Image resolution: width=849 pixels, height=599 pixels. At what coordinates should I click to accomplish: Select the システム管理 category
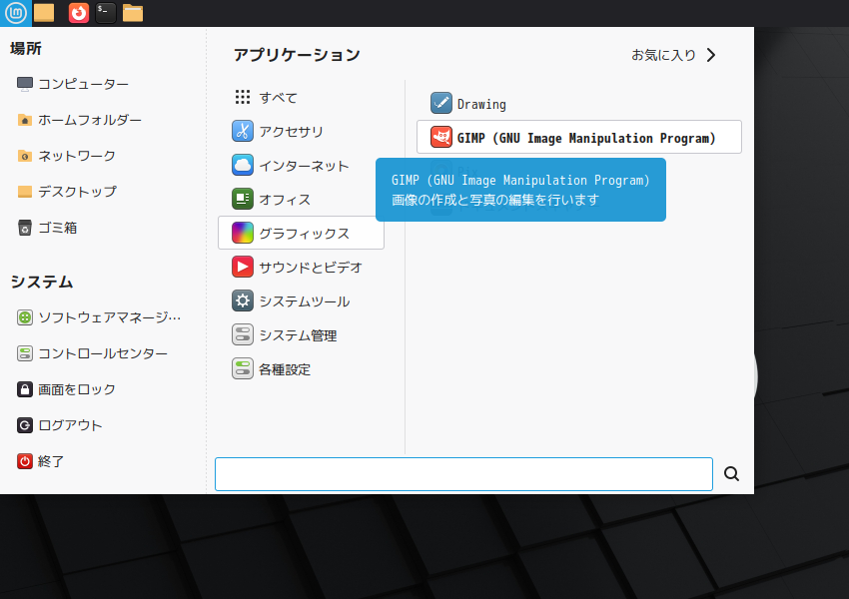pos(301,335)
